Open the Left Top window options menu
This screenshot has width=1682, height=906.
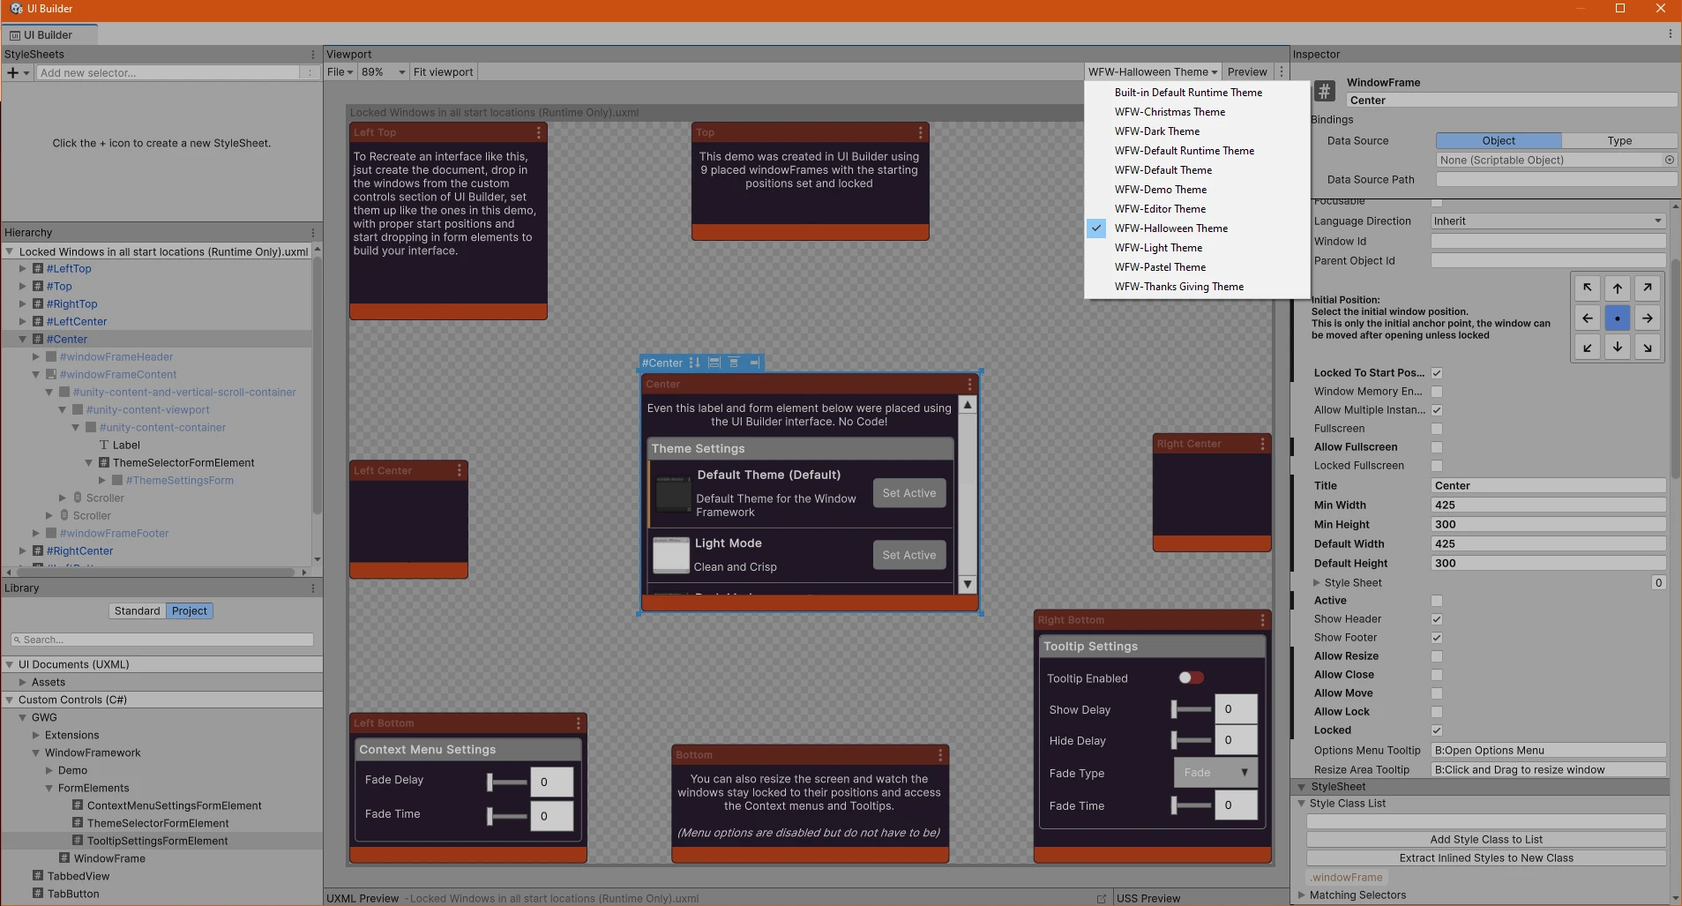click(539, 132)
